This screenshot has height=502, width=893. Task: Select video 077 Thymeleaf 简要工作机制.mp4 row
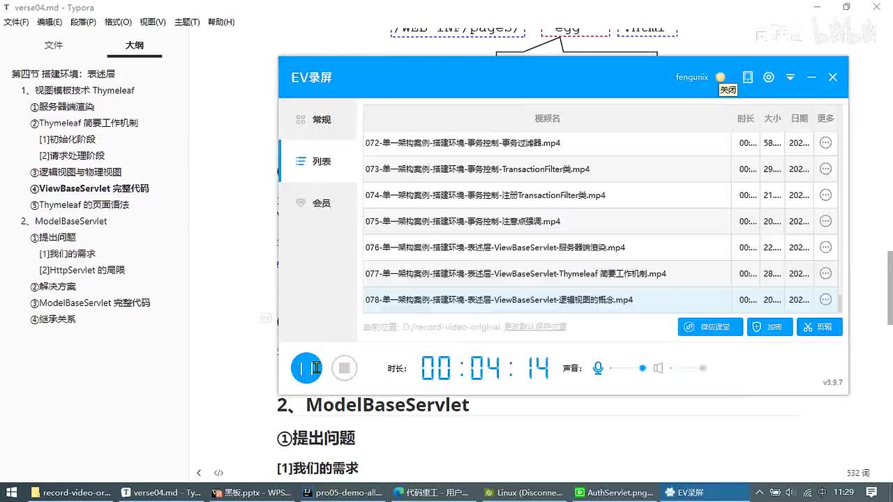click(x=600, y=273)
